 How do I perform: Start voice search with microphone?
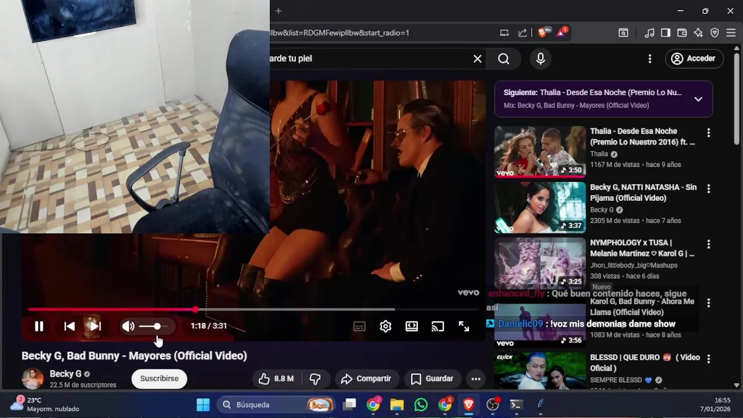coord(540,59)
